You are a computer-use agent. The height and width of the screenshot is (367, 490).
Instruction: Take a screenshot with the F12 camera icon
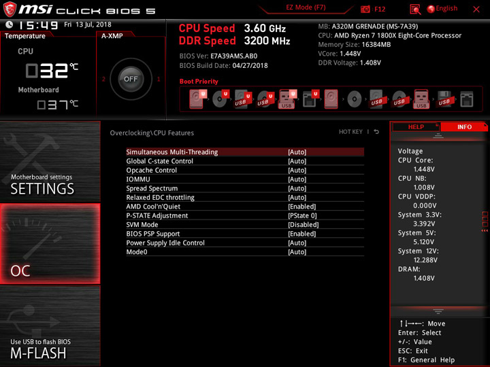pos(365,10)
